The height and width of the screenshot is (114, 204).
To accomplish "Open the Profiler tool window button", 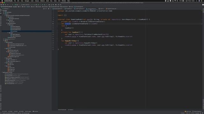I will [21, 111].
